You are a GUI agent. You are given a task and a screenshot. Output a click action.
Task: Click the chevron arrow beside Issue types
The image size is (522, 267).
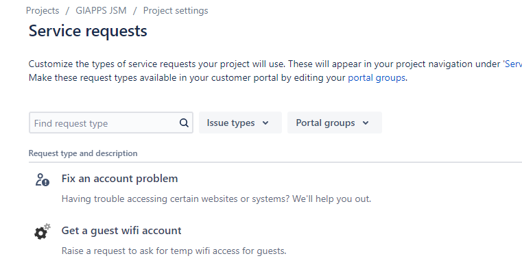pos(265,123)
